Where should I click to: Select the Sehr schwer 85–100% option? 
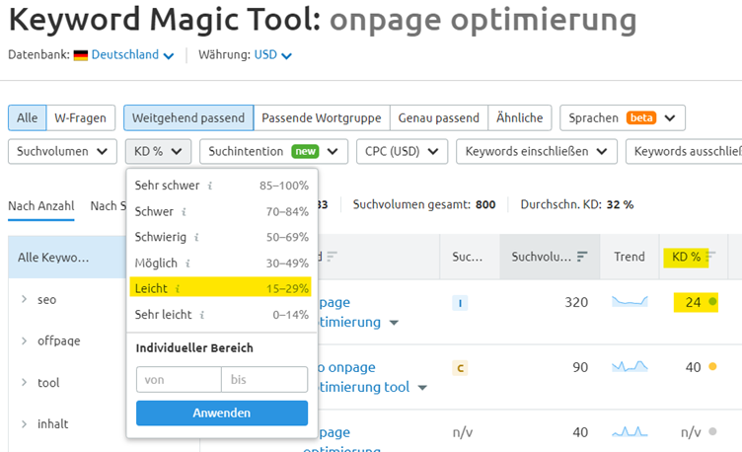pyautogui.click(x=221, y=186)
